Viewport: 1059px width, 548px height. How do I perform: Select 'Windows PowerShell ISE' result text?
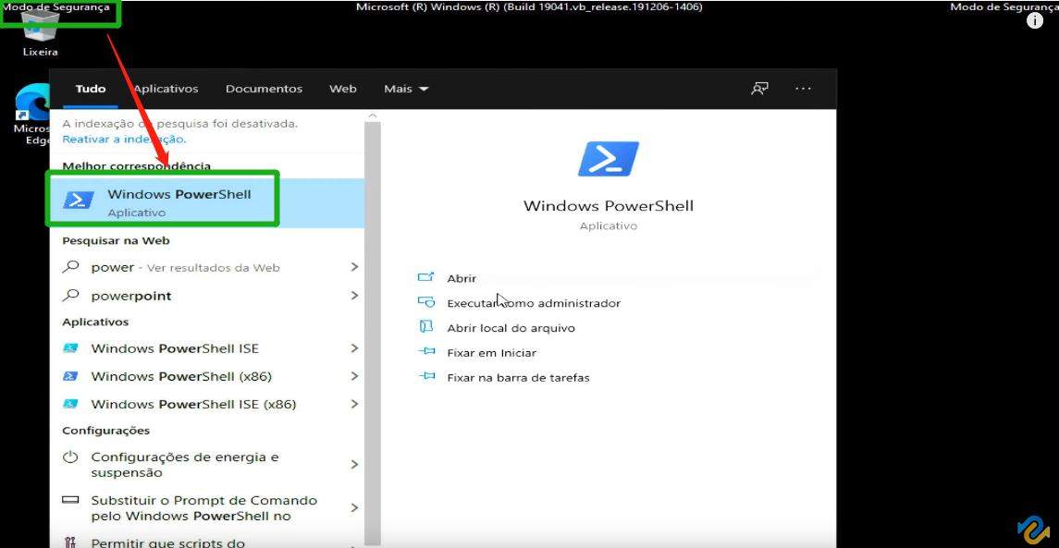pyautogui.click(x=175, y=348)
